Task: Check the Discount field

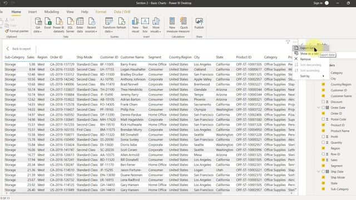Action: coord(323,102)
